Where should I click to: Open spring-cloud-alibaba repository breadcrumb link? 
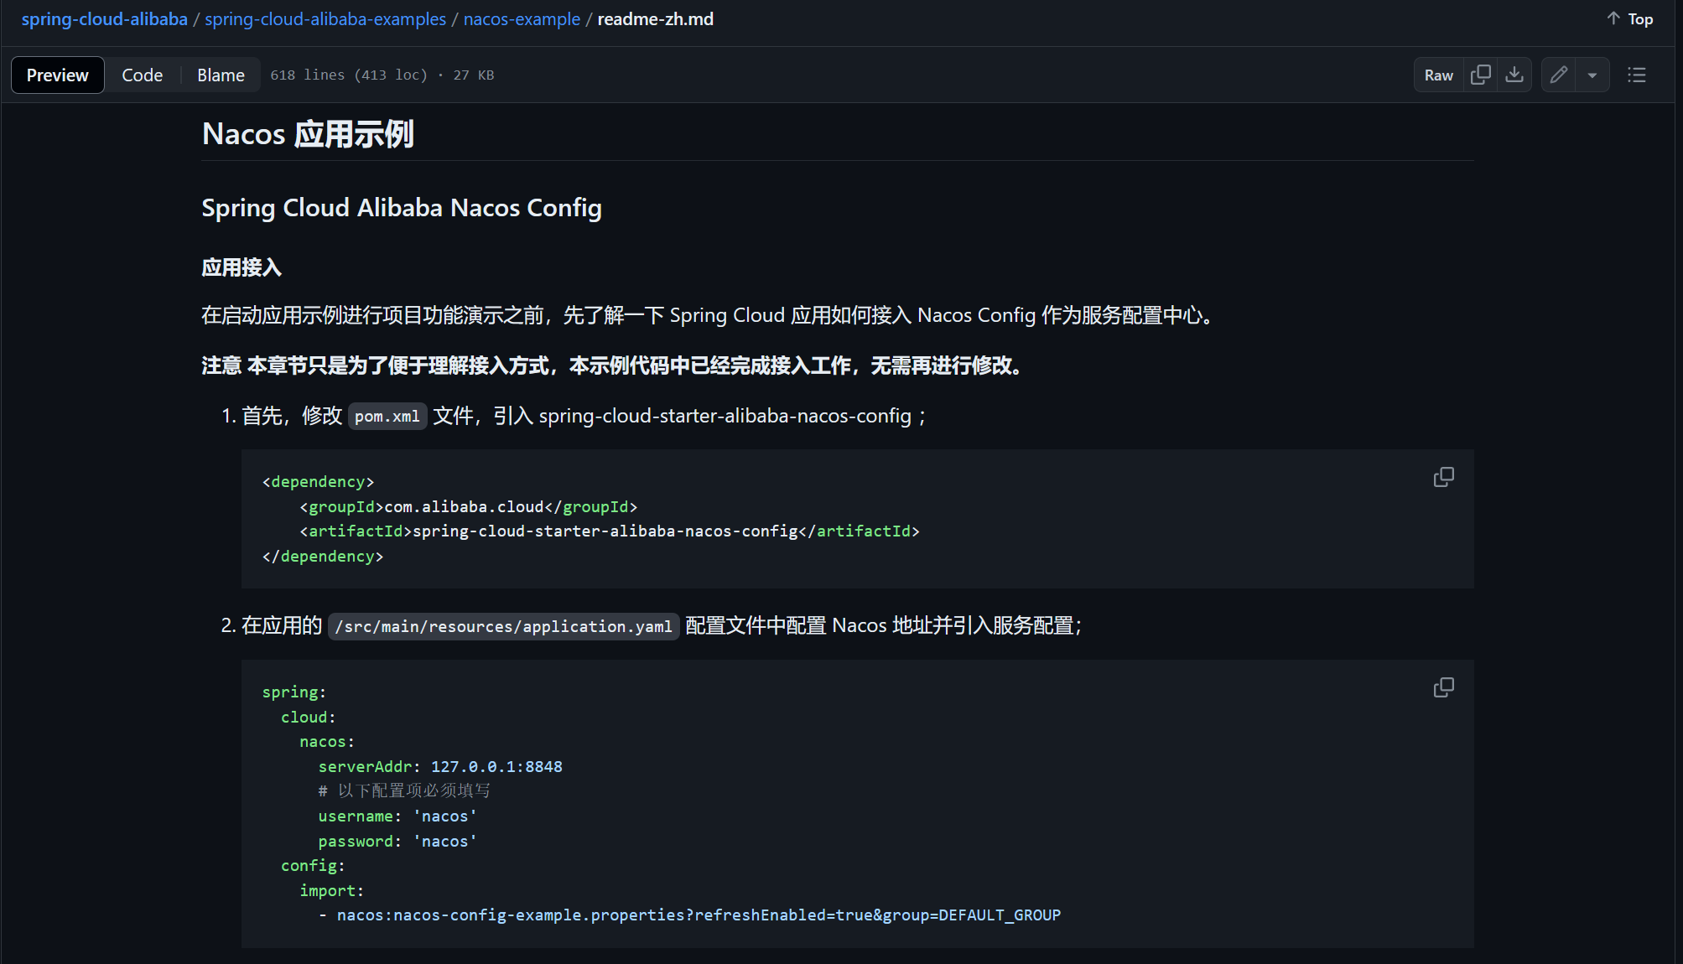click(x=104, y=18)
